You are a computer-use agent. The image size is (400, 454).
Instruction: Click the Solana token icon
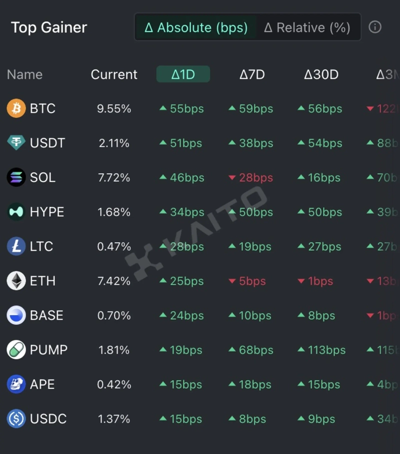coord(16,177)
